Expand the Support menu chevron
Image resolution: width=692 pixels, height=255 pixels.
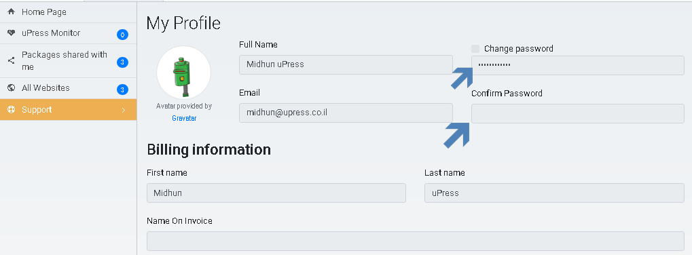click(x=124, y=110)
